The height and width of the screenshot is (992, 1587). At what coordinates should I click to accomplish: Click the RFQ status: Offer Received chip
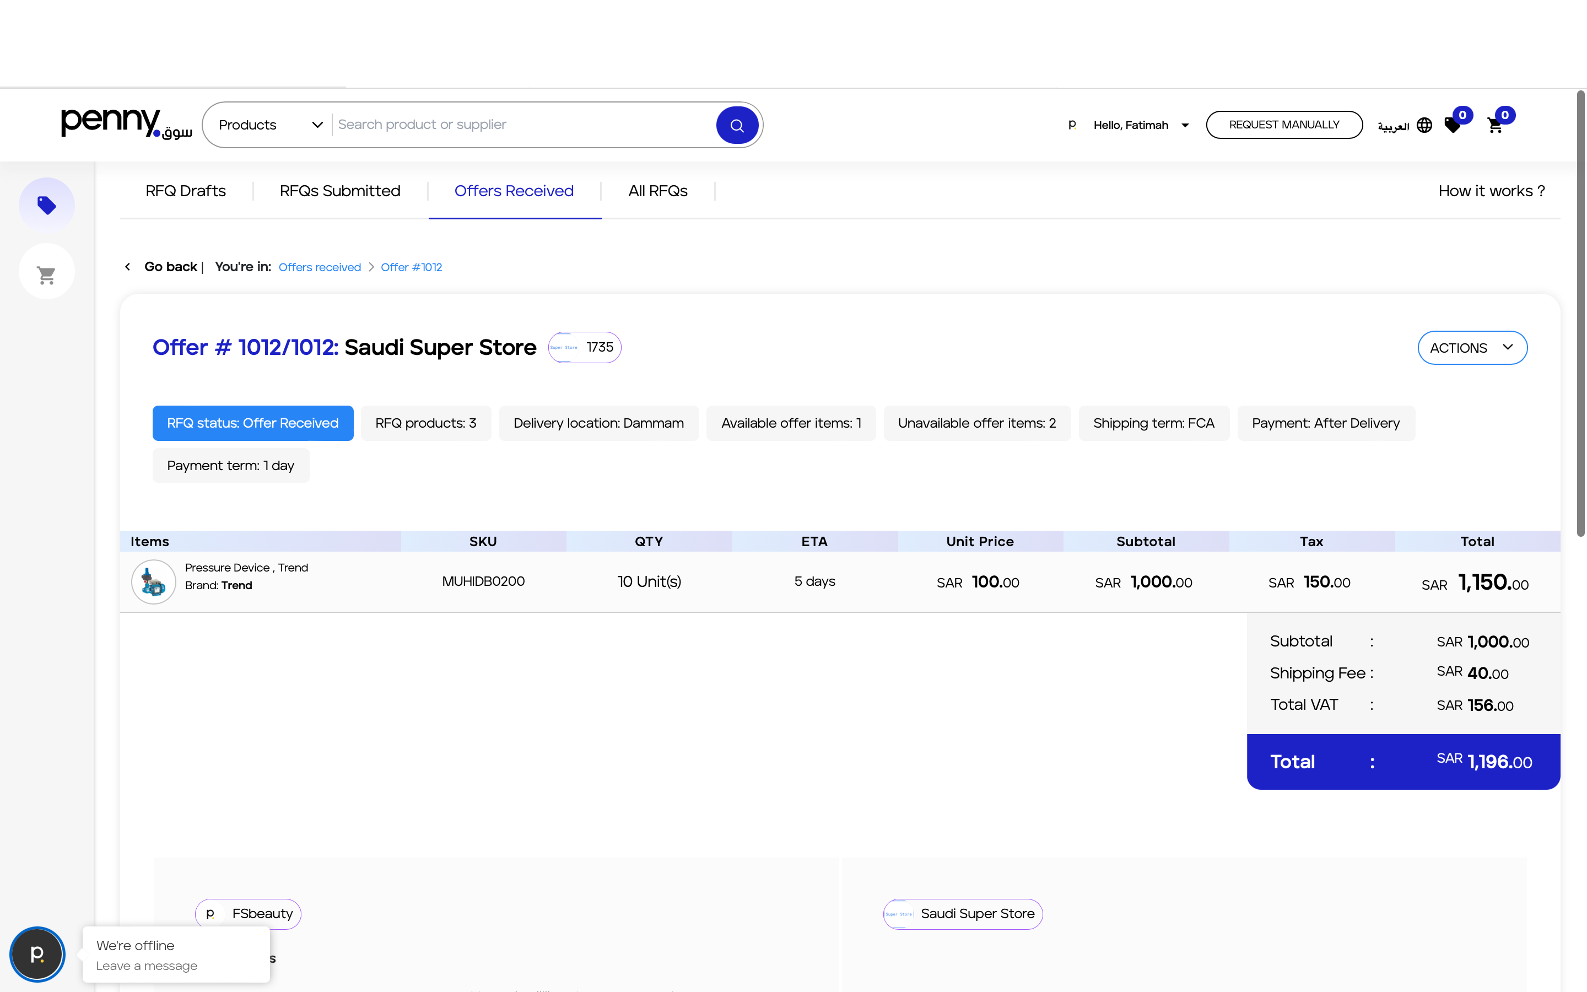(252, 423)
